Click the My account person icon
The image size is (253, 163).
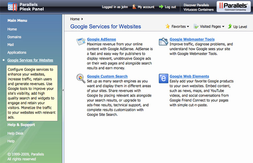(x=134, y=7)
